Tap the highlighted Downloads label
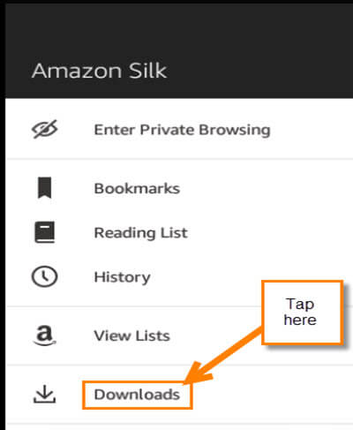Image resolution: width=353 pixels, height=430 pixels. pos(137,395)
